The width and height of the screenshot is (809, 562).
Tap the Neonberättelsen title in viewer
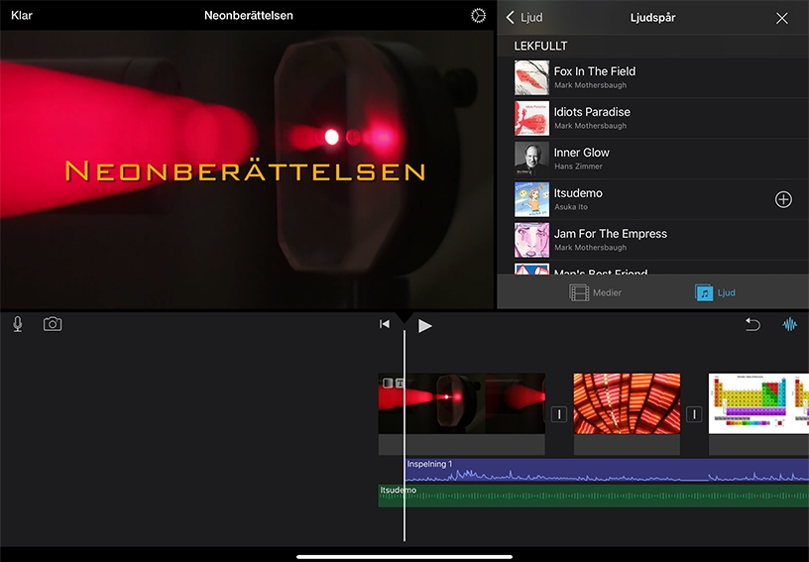pos(246,171)
